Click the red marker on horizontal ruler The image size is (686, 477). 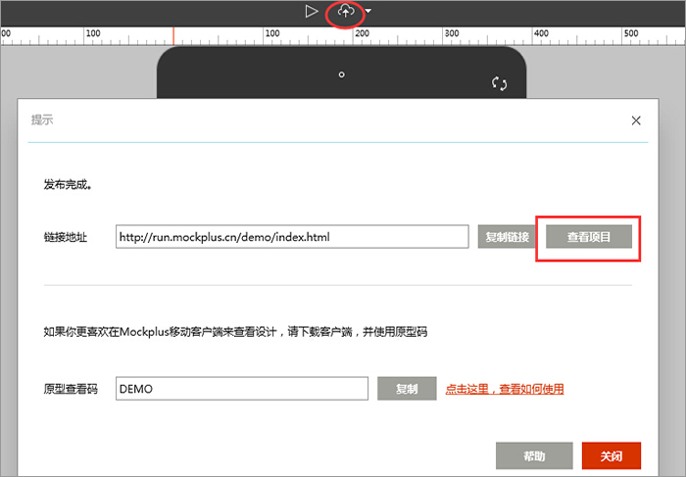point(173,36)
